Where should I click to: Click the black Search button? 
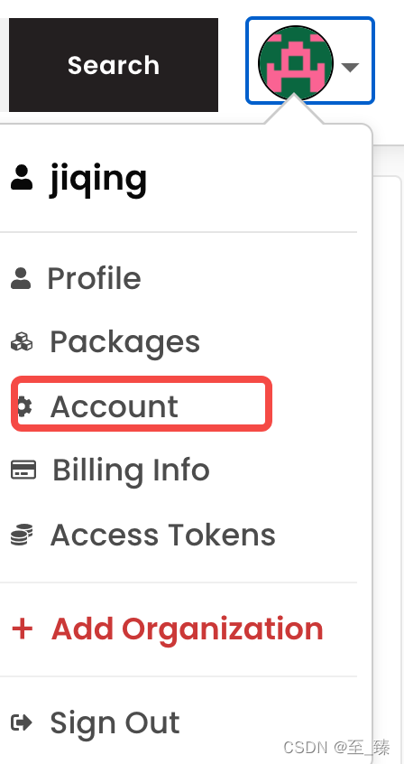pos(114,65)
